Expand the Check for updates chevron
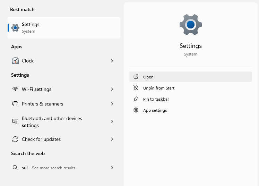 click(112, 139)
